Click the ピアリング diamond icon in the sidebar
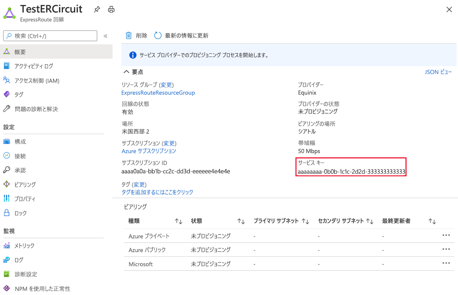The width and height of the screenshot is (458, 295). (6, 184)
